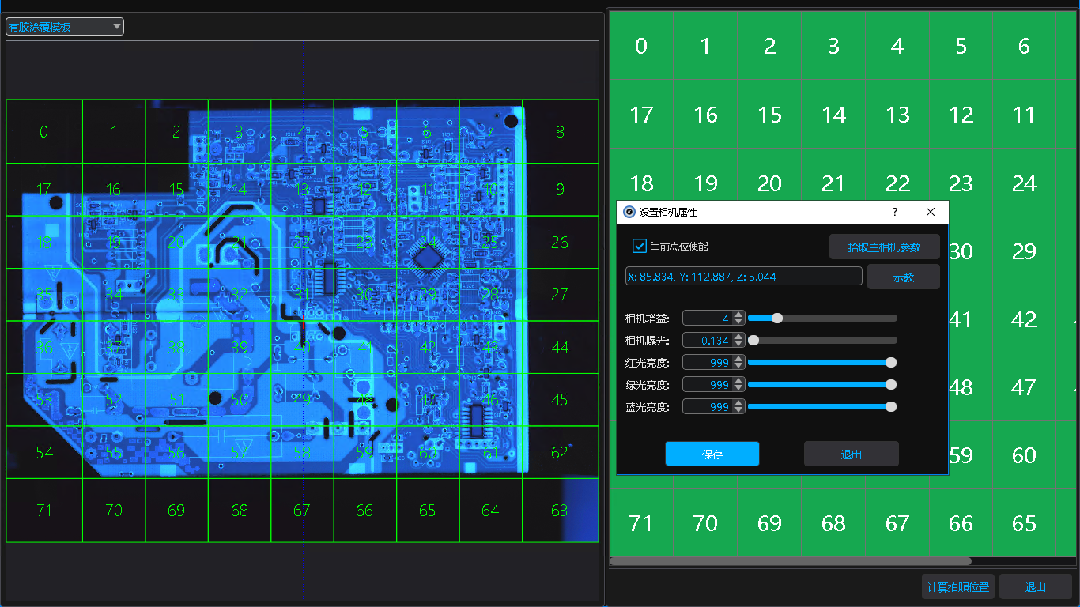The image size is (1080, 607).
Task: Click the 拾取主相机参数 button
Action: [884, 247]
